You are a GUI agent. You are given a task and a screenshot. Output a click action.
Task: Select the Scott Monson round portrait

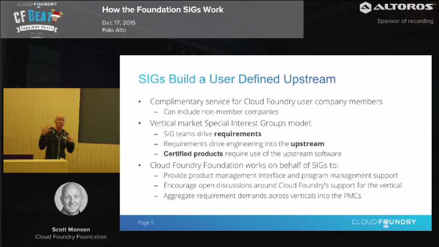point(71,199)
